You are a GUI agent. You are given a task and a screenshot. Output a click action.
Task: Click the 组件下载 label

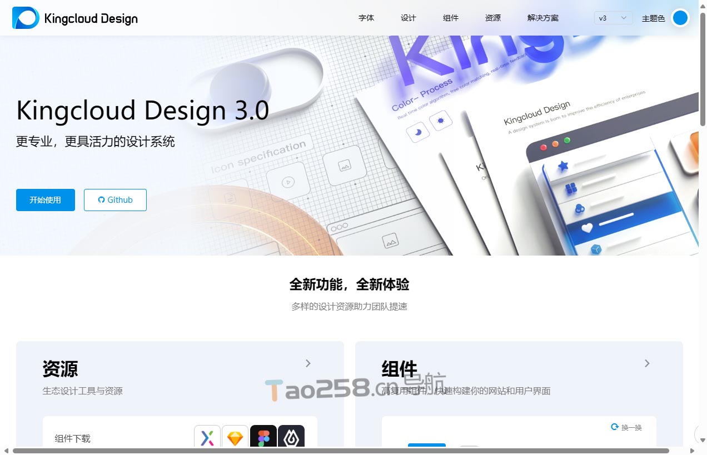(x=73, y=438)
